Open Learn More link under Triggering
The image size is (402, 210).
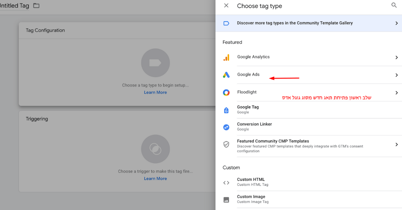[x=155, y=179]
